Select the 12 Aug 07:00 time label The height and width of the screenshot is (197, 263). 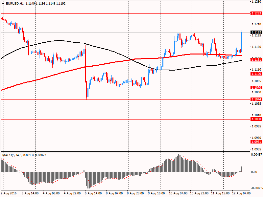tap(241, 193)
